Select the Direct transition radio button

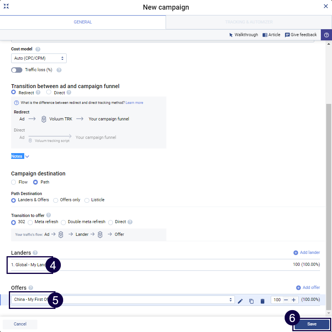49,92
